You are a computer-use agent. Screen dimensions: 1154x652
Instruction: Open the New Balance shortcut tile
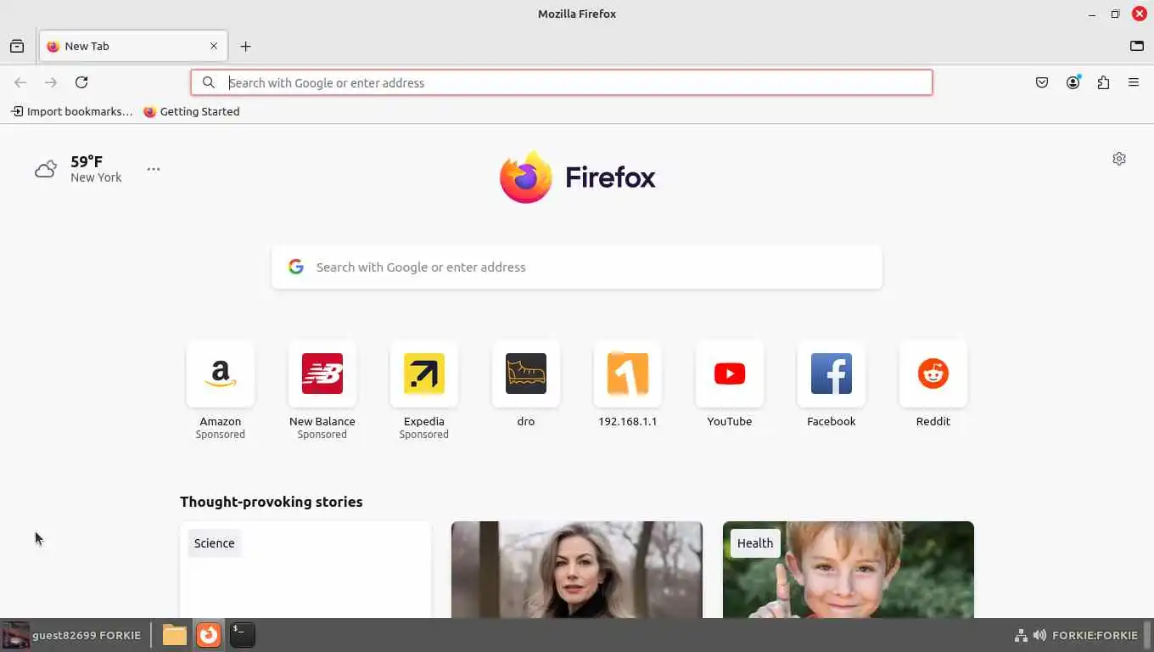(322, 391)
